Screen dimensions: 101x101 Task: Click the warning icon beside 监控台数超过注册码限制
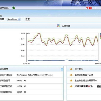tap(71, 81)
